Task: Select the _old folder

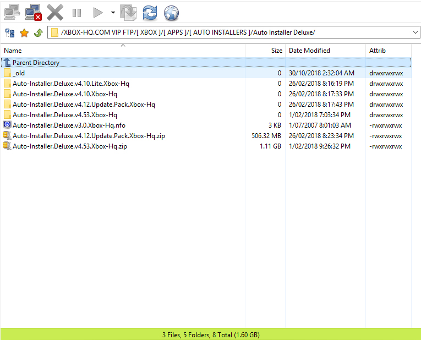Action: click(x=19, y=73)
